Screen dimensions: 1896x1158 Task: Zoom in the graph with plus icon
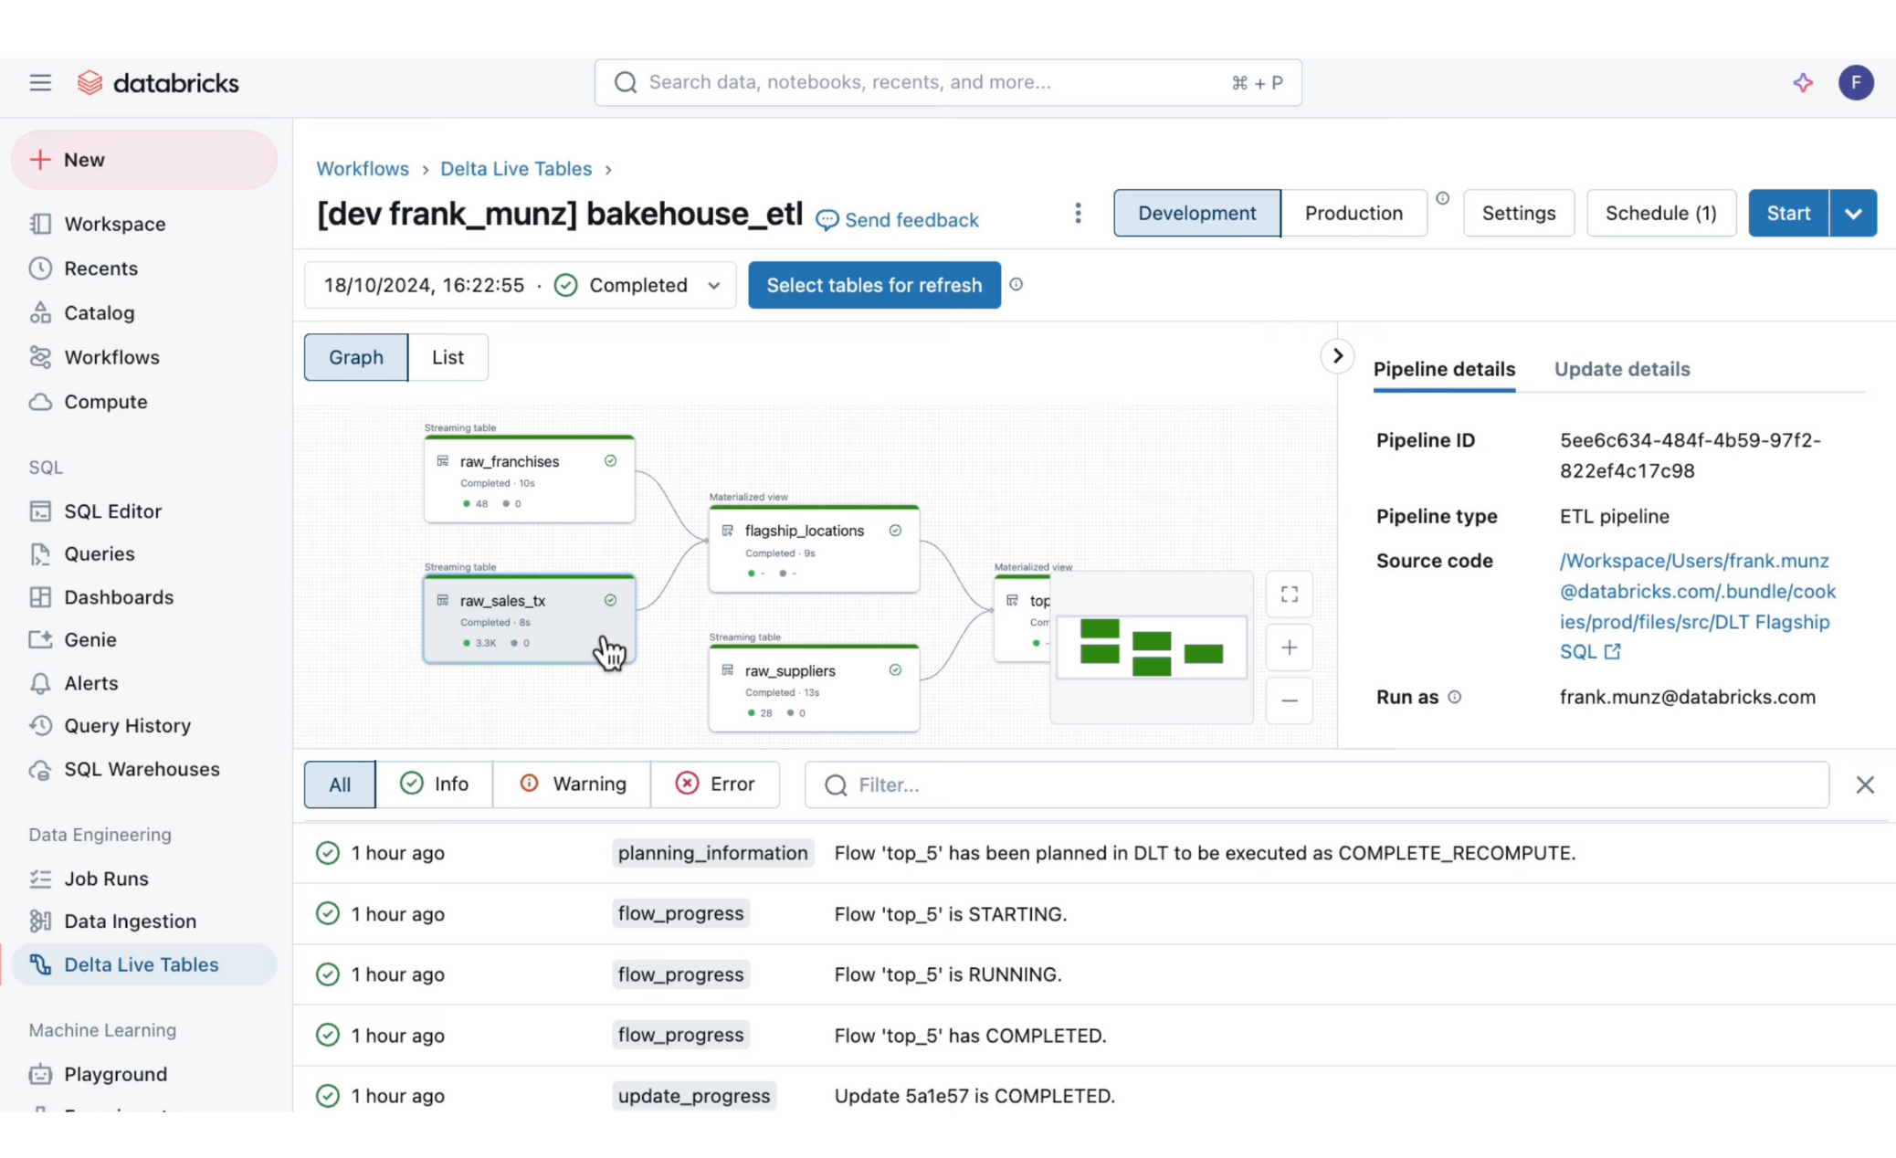point(1289,647)
